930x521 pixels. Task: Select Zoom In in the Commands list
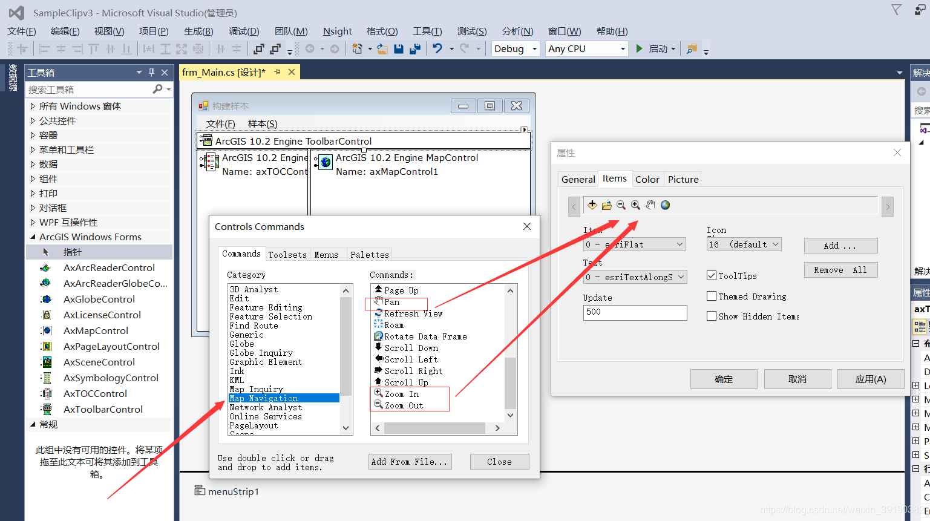pos(402,394)
